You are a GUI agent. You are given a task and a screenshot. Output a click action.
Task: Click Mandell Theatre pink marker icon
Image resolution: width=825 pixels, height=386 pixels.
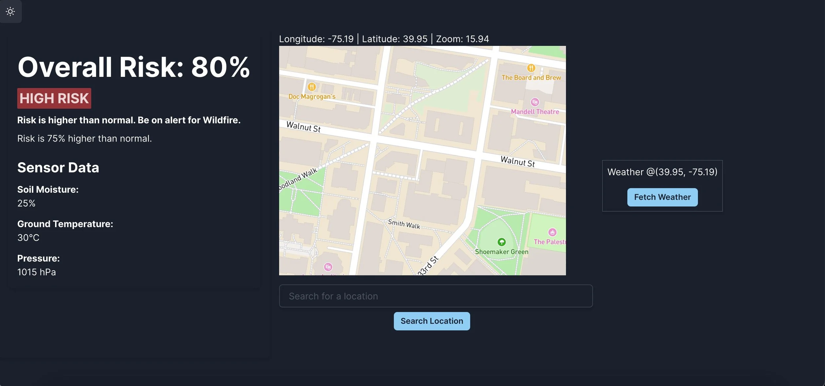[x=535, y=102]
